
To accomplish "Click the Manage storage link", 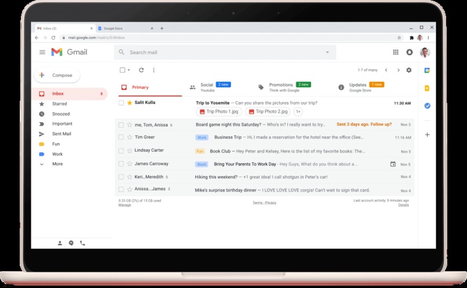I will pos(125,205).
